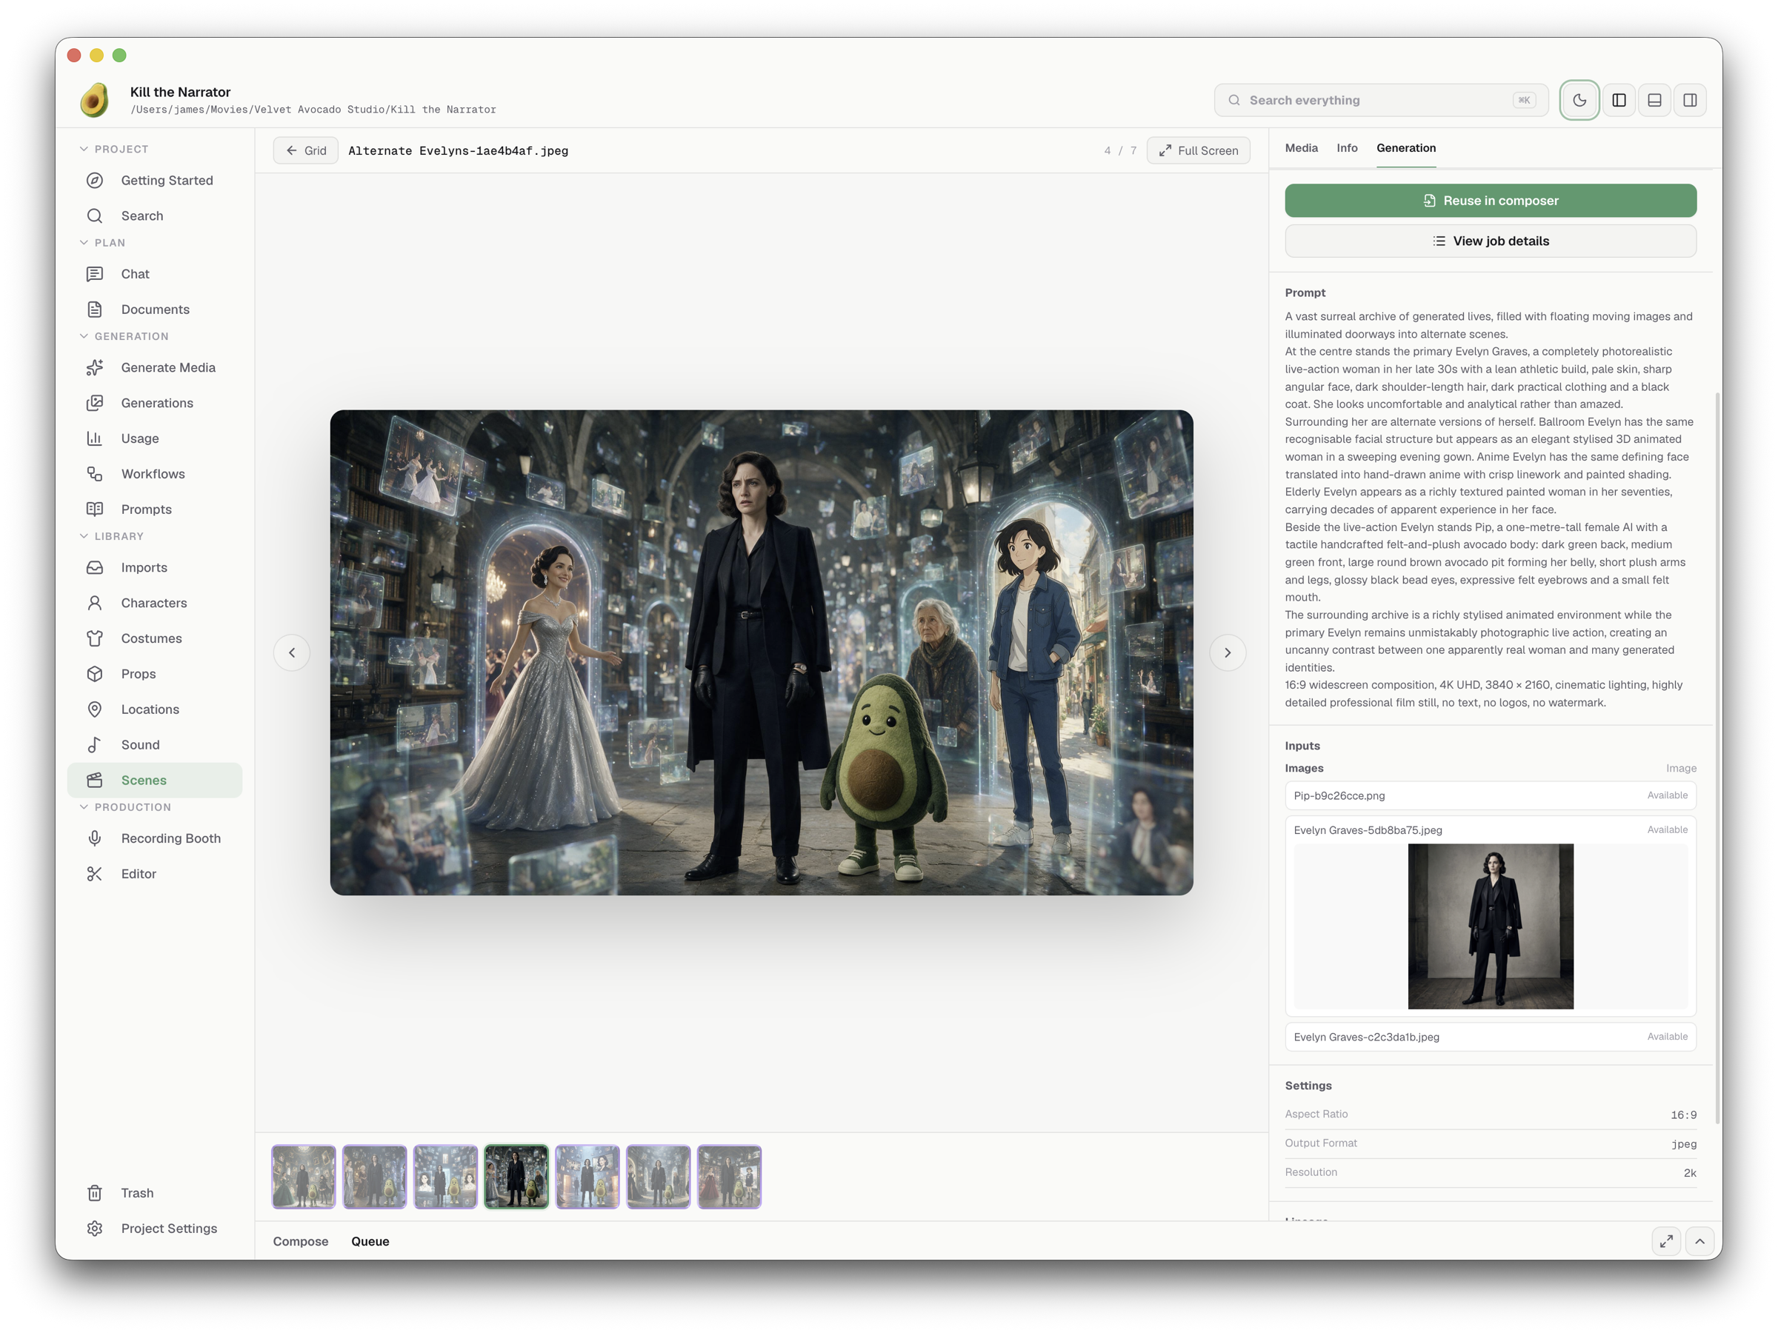Open Trash bin icon
This screenshot has height=1333, width=1778.
point(95,1192)
